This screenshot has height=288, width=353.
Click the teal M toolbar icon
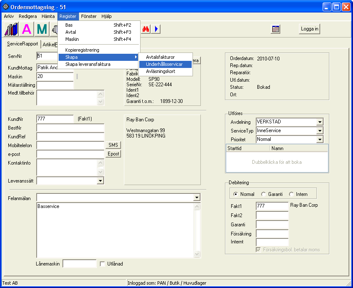point(42,29)
